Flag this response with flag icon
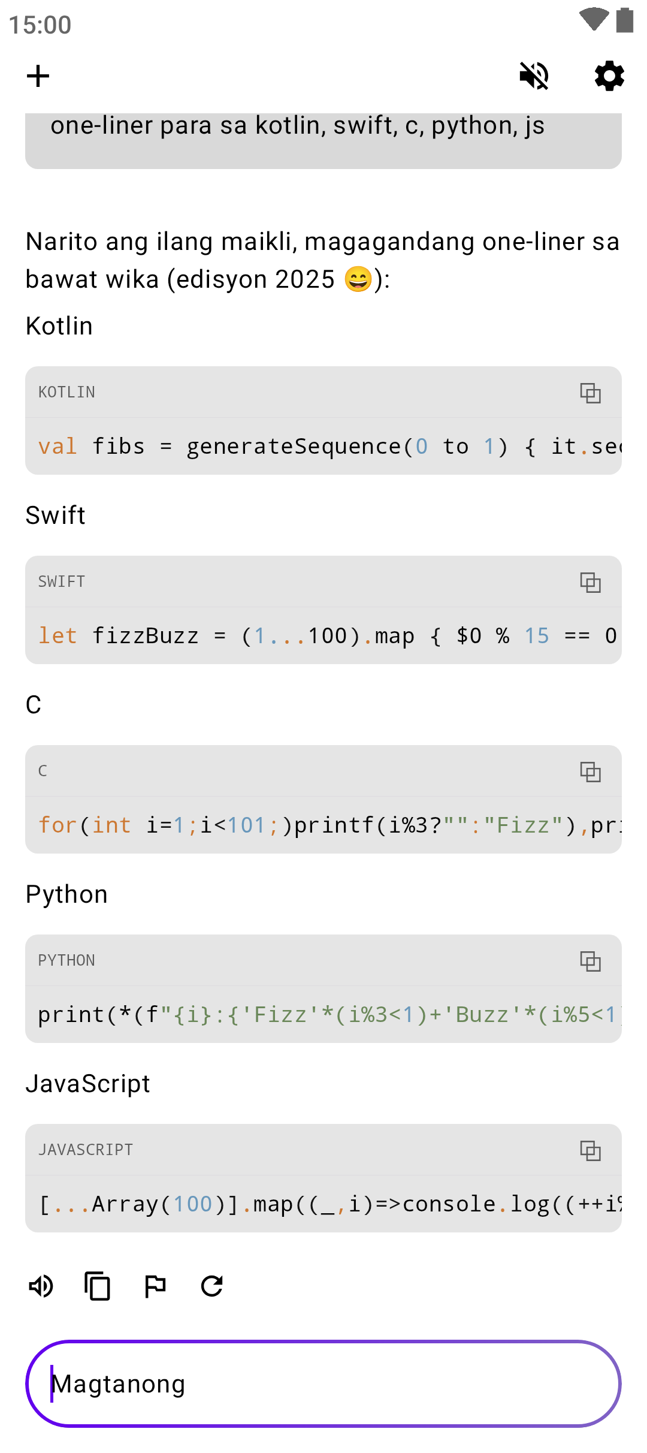This screenshot has height=1453, width=647. 155,1286
